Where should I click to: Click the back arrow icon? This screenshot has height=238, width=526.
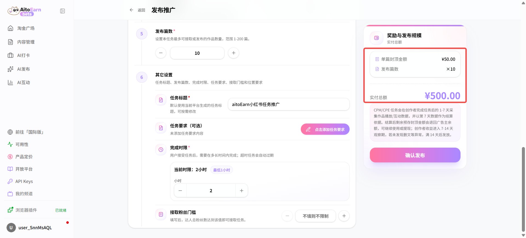tap(131, 10)
